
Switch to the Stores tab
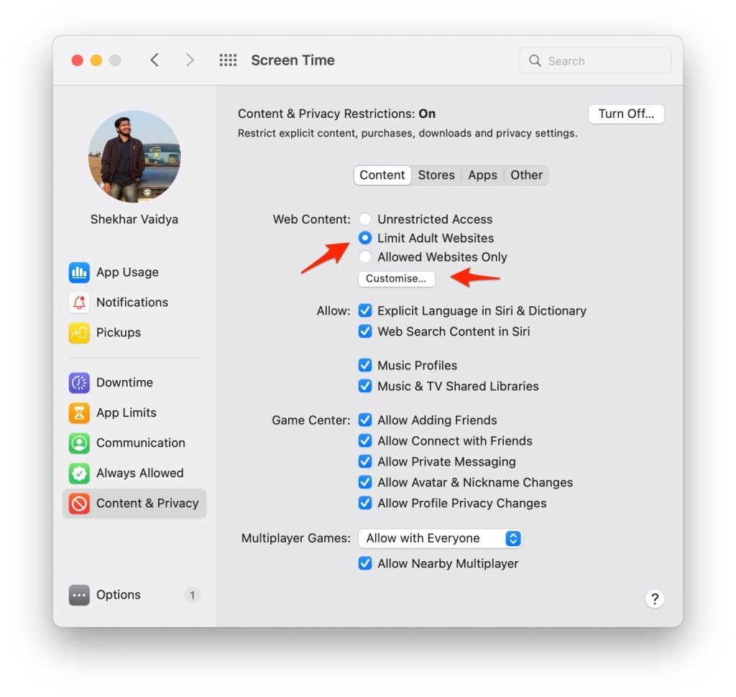(436, 175)
